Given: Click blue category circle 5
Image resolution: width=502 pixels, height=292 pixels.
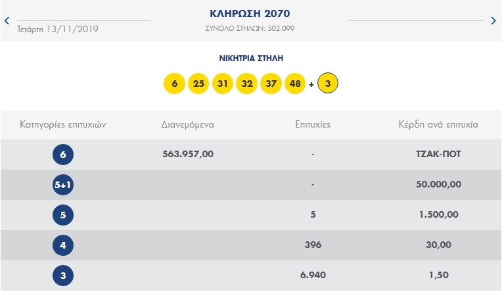Looking at the screenshot, I should click(x=63, y=215).
